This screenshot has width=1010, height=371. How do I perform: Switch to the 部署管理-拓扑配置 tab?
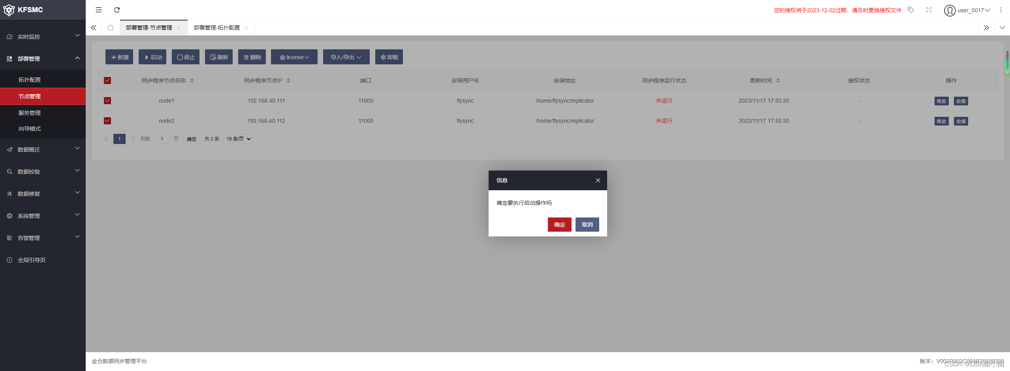[217, 28]
